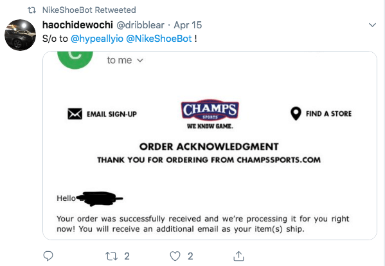Click the green sender avatar circle

click(x=75, y=60)
